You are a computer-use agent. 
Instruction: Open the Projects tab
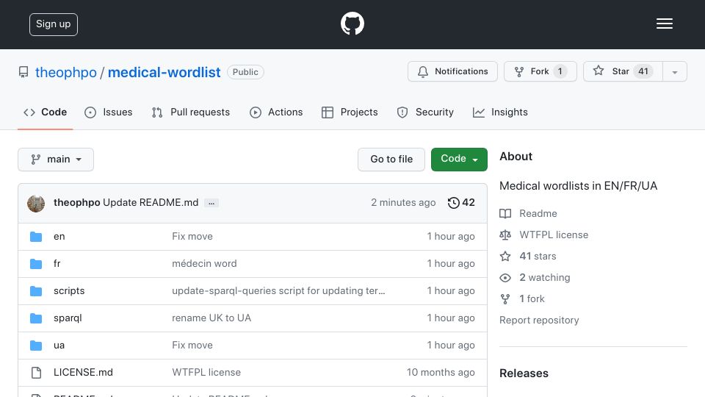tap(350, 112)
